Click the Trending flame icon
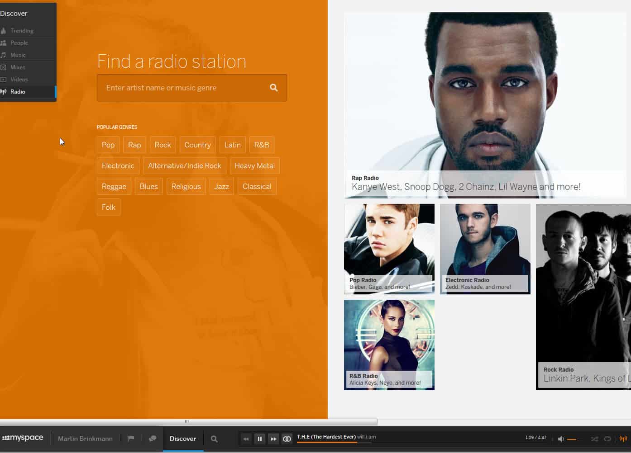The image size is (631, 453). [x=4, y=31]
